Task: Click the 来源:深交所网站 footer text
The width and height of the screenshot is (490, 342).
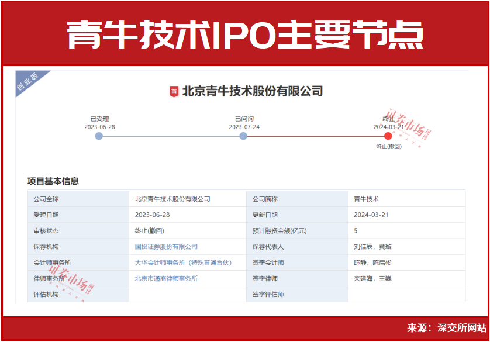Action: pos(446,327)
